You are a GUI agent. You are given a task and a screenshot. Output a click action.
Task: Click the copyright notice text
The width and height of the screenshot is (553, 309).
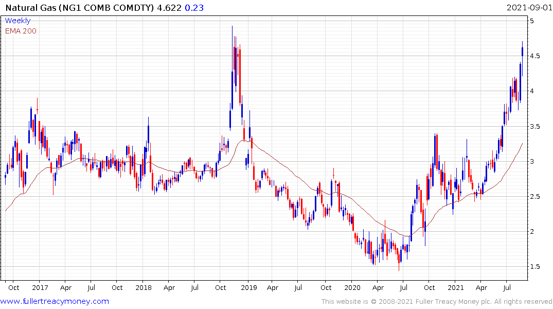coord(437,302)
